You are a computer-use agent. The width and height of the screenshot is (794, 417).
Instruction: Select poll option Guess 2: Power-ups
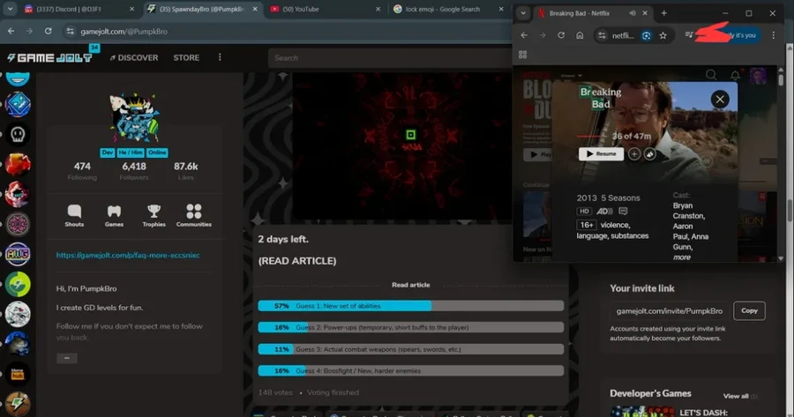click(x=410, y=327)
